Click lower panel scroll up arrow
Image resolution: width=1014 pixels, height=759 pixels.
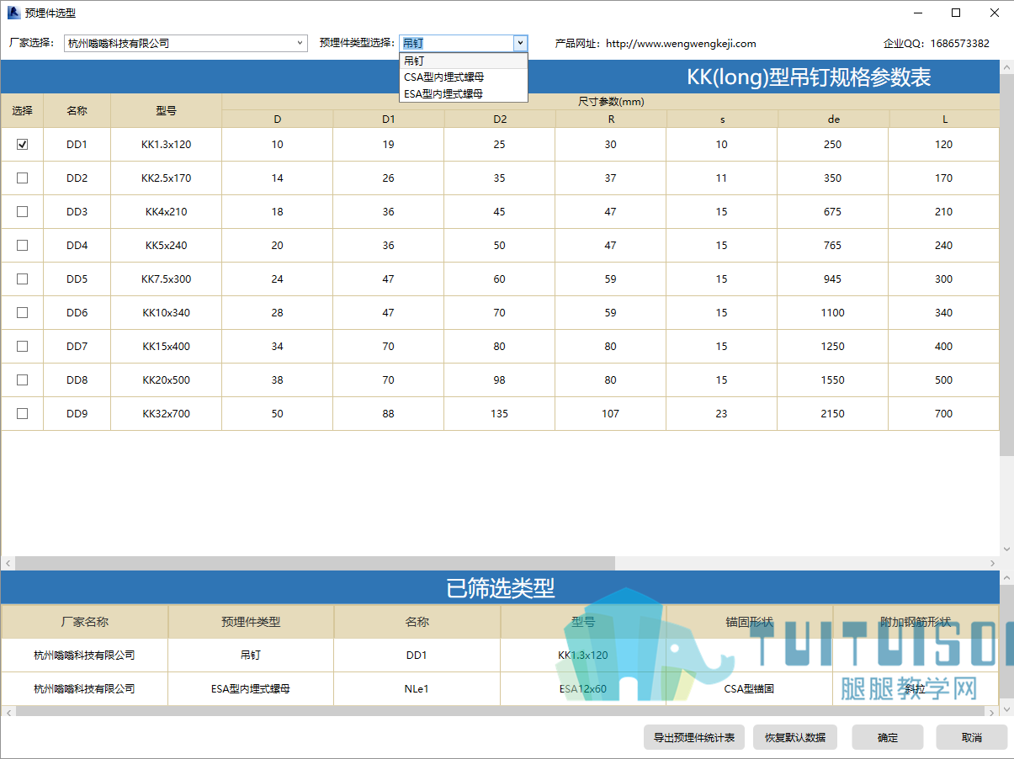point(1006,578)
